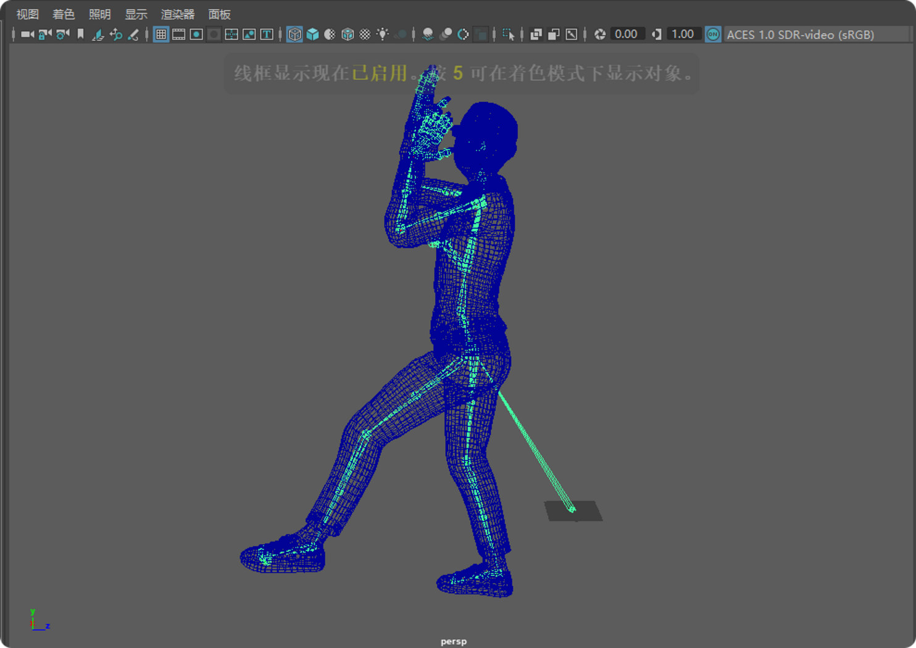Image resolution: width=916 pixels, height=648 pixels.
Task: Toggle the Safe Title overlay
Action: [267, 35]
